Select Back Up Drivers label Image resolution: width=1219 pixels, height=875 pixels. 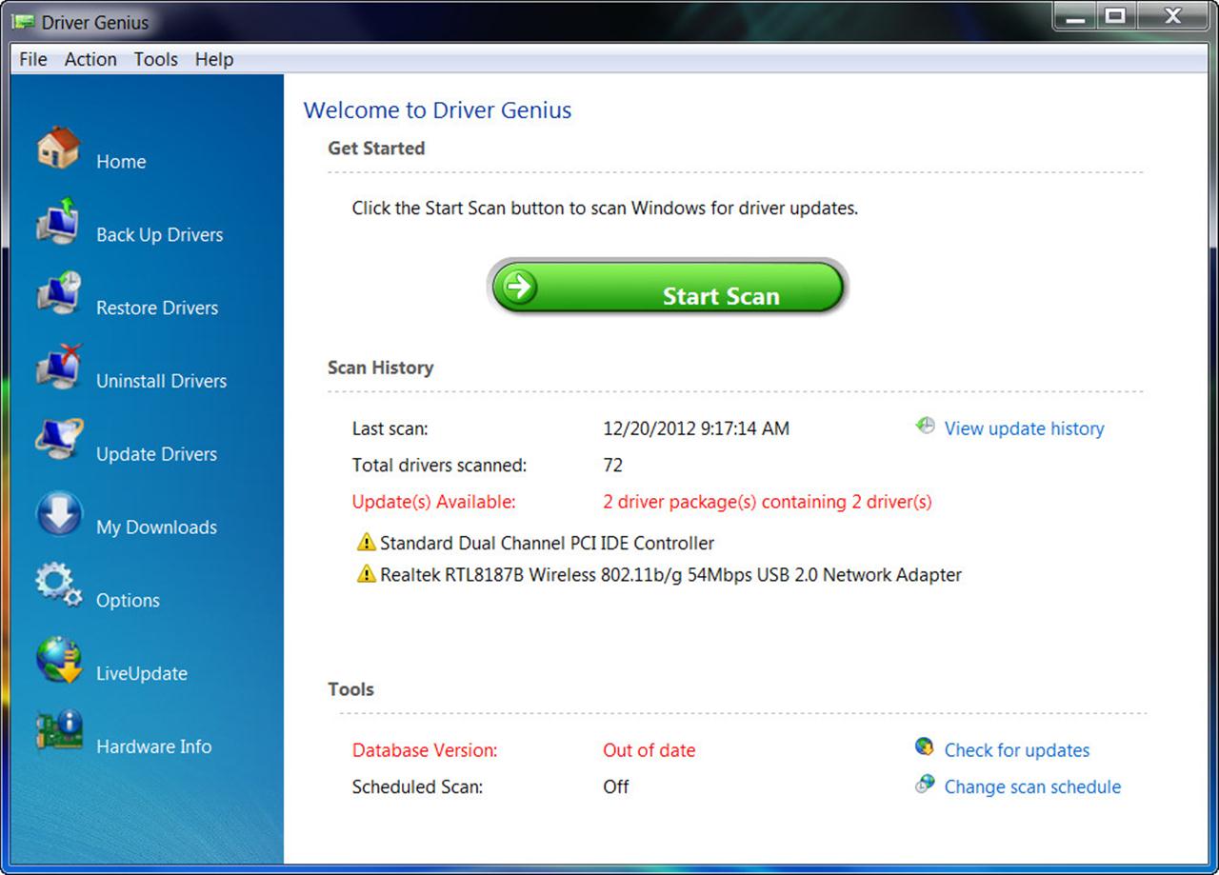[159, 235]
